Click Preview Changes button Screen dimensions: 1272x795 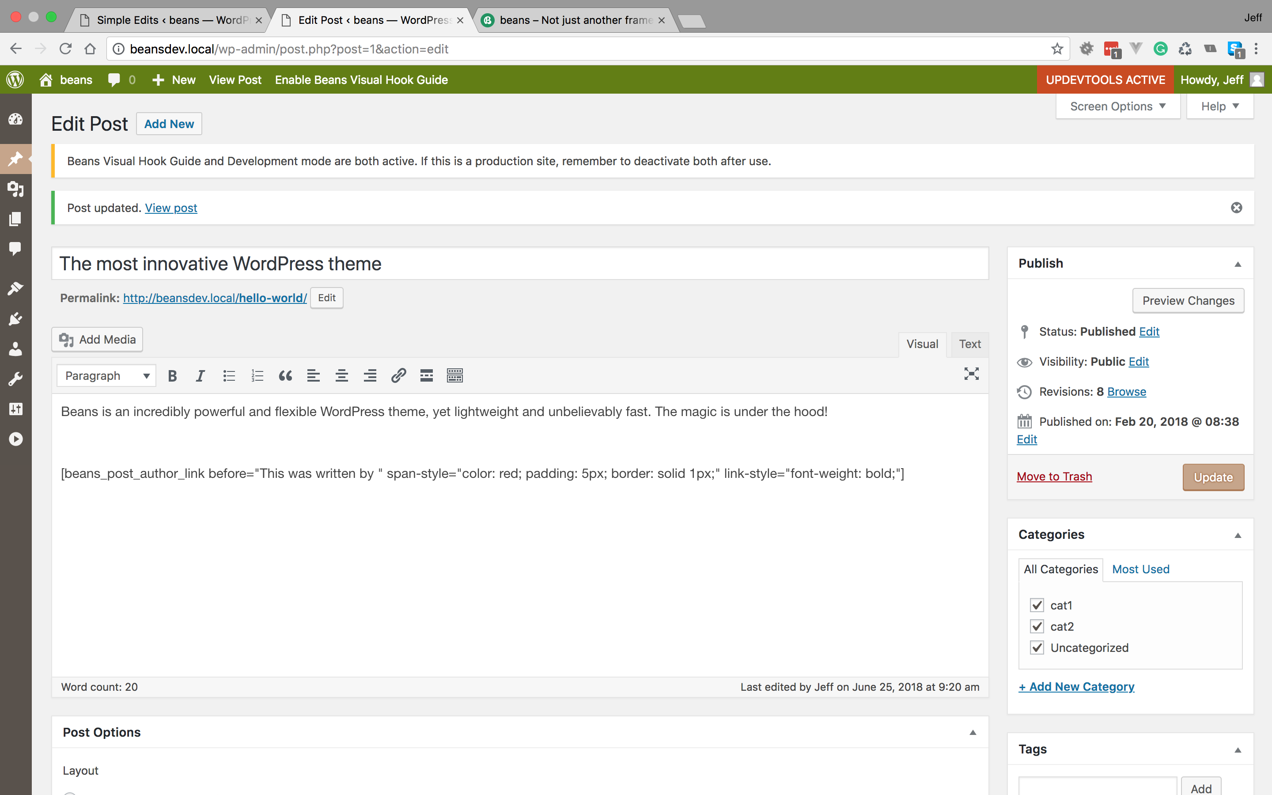coord(1188,300)
